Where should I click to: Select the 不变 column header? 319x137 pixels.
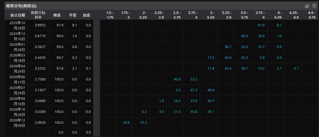coord(73,15)
